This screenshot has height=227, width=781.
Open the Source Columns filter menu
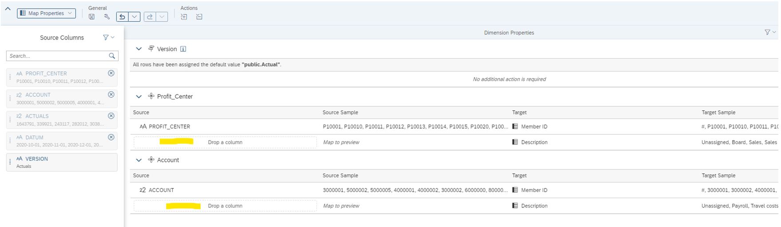click(108, 38)
